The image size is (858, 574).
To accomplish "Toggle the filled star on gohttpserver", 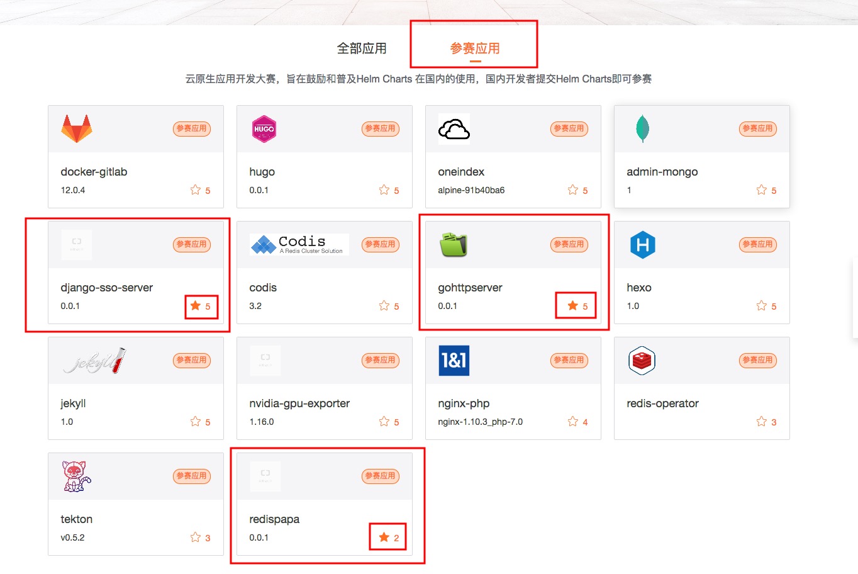I will point(573,306).
